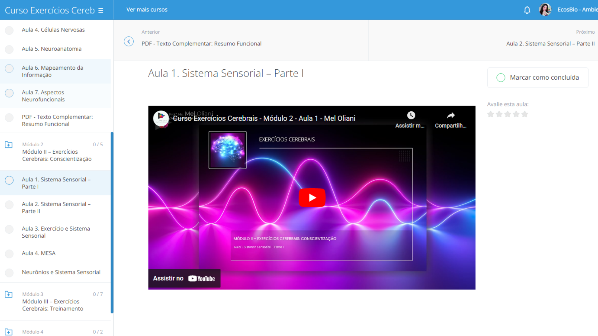Viewport: 598px width, 336px height.
Task: Rate the lesson with three stars
Action: click(x=508, y=114)
